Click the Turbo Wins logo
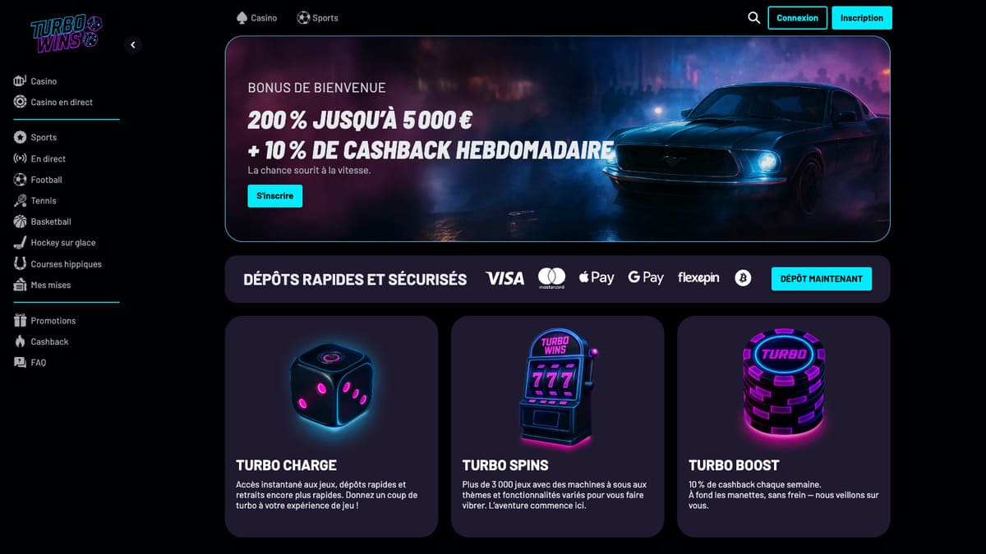986x554 pixels. (67, 33)
